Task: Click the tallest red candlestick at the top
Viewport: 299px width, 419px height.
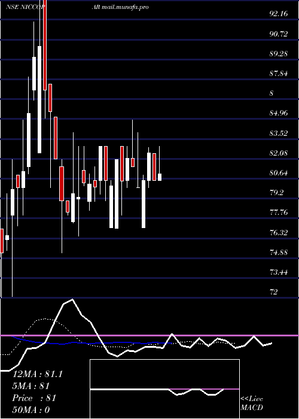Action: click(45, 45)
